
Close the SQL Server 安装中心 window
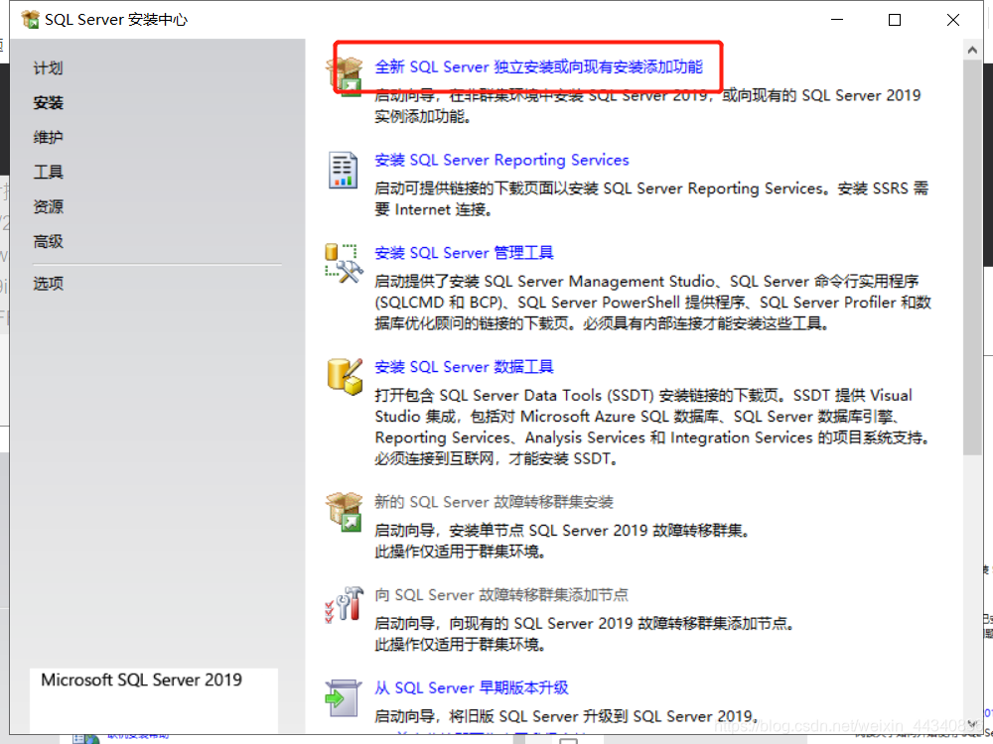point(952,20)
